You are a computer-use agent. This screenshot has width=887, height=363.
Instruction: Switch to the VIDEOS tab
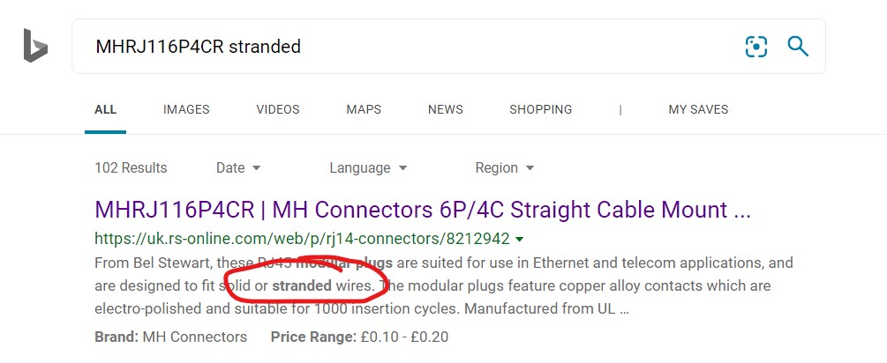[x=278, y=109]
